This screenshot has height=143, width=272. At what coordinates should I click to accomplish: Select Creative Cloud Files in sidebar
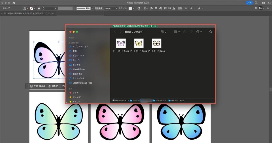click(x=82, y=83)
